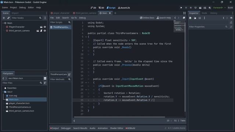Collapse the Main node tree
The width and height of the screenshot is (235, 132).
tap(3, 23)
